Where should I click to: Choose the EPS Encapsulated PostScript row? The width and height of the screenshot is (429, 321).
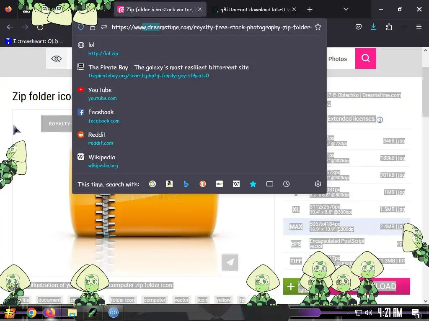pyautogui.click(x=346, y=244)
